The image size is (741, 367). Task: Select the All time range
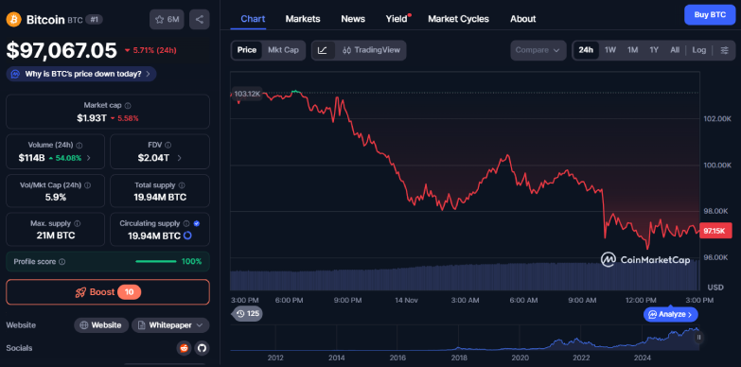pos(675,50)
